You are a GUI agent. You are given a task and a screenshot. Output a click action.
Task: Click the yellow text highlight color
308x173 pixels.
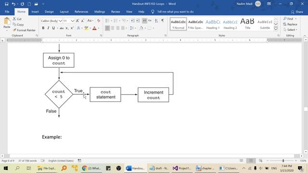click(86, 28)
